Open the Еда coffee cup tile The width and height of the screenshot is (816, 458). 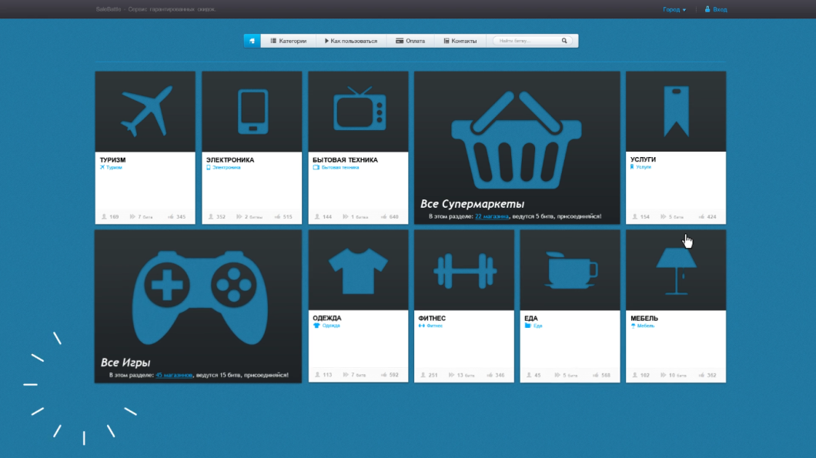point(569,270)
